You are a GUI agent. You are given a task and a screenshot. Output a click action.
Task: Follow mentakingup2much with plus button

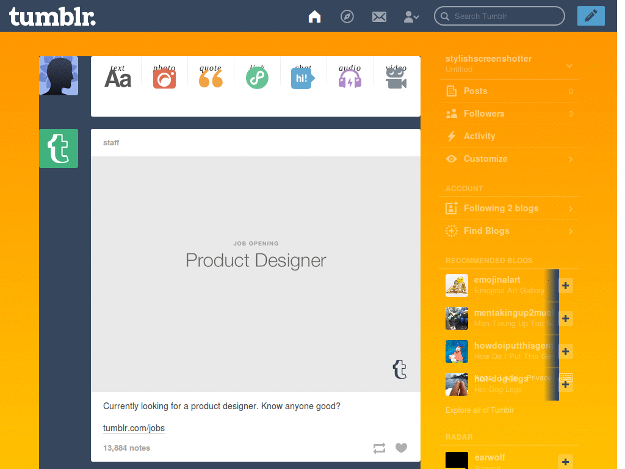[x=565, y=318]
